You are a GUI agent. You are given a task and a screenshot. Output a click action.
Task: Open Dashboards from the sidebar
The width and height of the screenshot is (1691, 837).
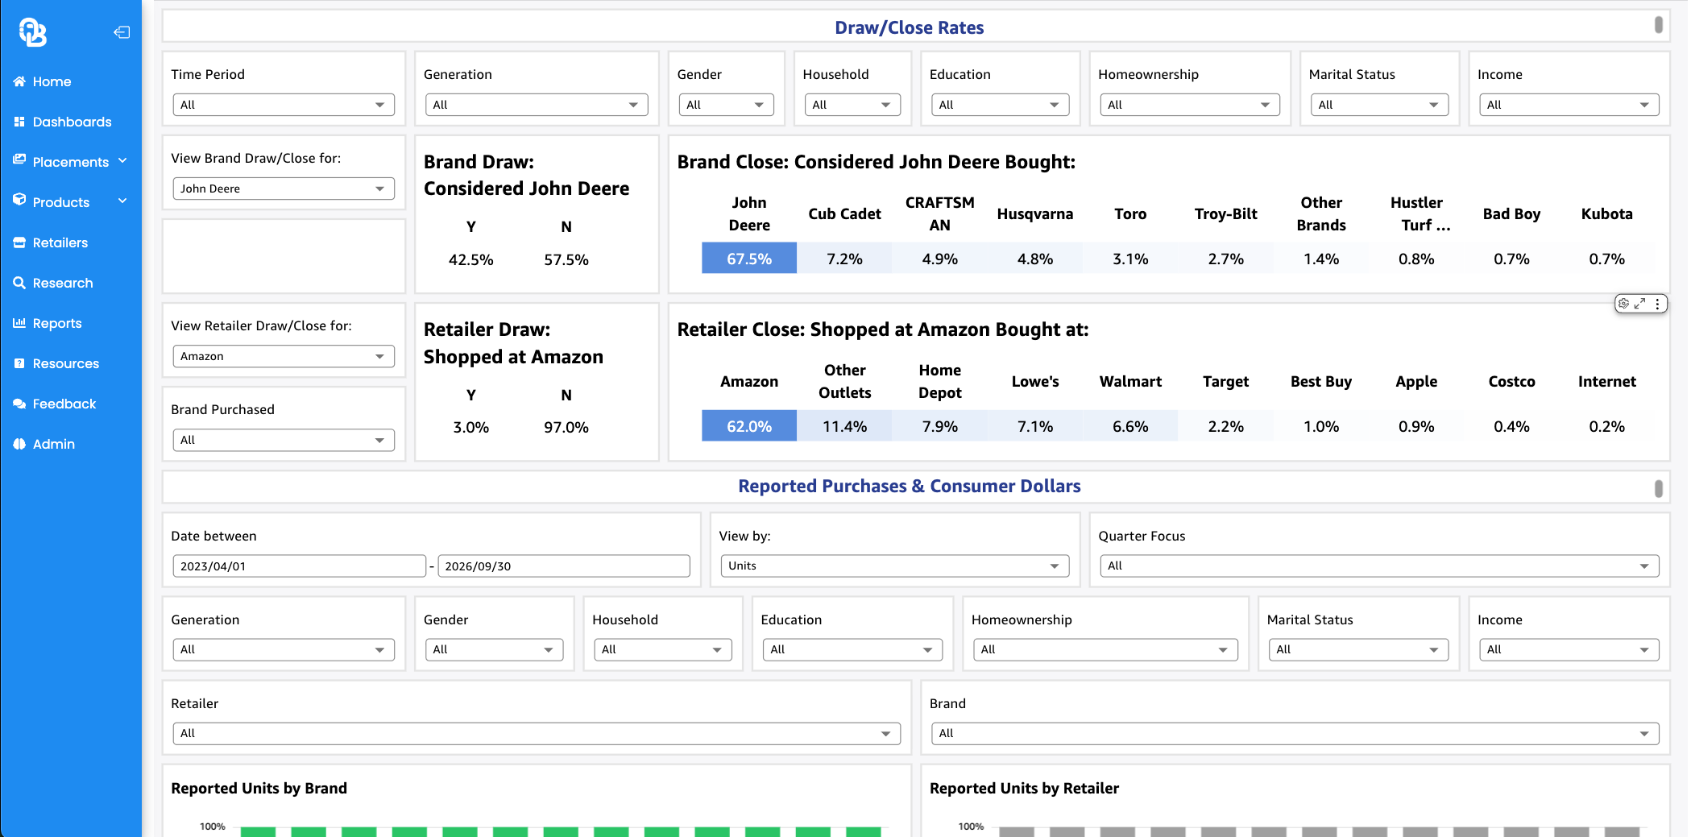(x=72, y=122)
